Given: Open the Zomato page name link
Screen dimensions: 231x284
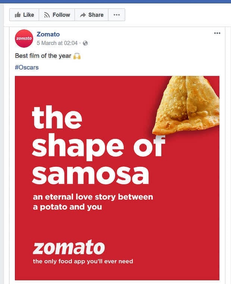Looking at the screenshot, I should (x=48, y=34).
